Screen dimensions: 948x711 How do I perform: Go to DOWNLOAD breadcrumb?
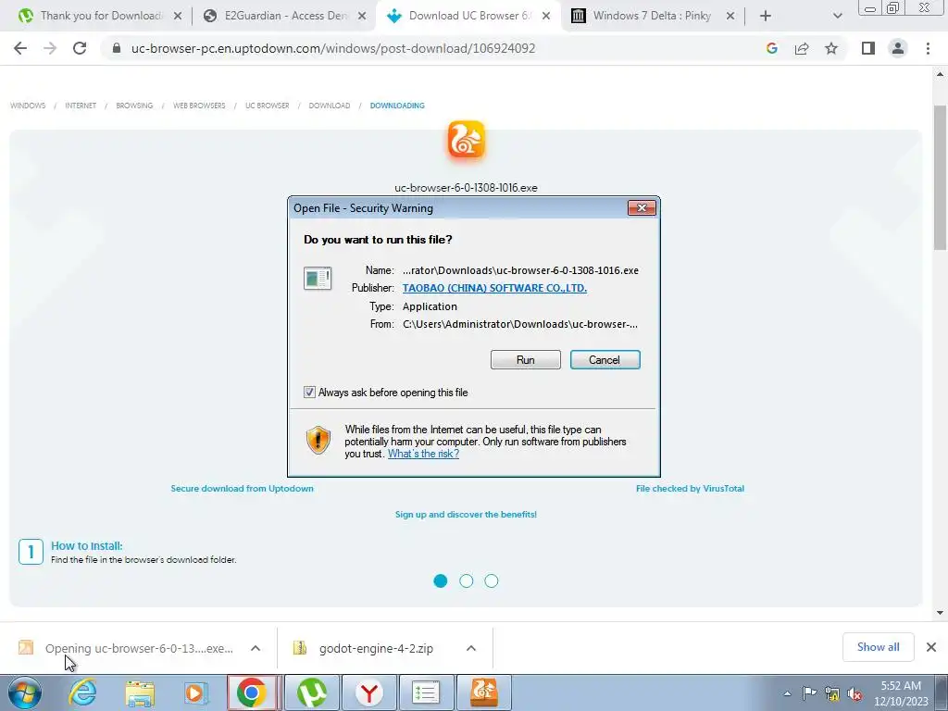(x=330, y=106)
